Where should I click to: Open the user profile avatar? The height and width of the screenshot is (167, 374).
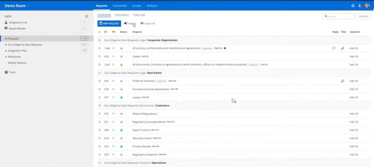[367, 6]
